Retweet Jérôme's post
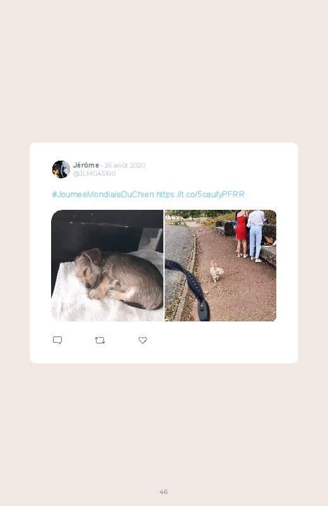Screen dimensions: 328x506 (x=100, y=340)
